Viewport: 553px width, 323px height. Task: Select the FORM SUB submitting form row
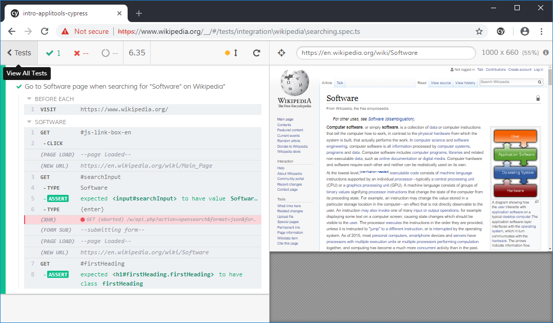[142, 230]
